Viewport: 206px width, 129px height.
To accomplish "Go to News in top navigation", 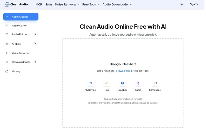I will 48,4.
